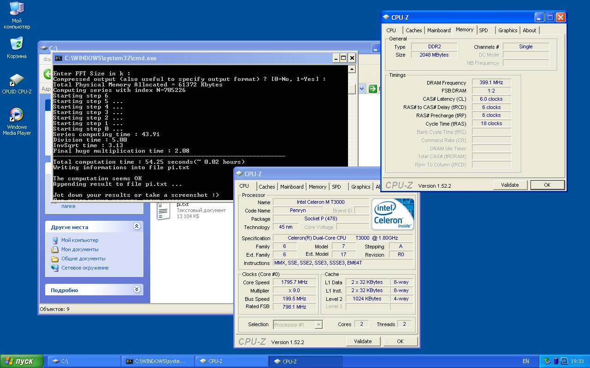590x368 pixels.
Task: Open the Recycle Bin desktop icon
Action: [x=17, y=44]
